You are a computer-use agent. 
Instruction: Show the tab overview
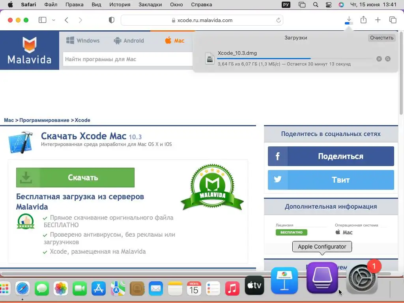(x=393, y=20)
